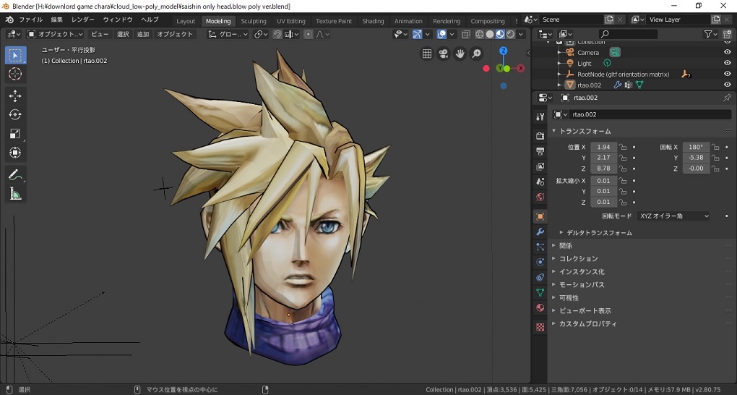Lock the rotation X value
This screenshot has width=737, height=395.
click(x=715, y=147)
